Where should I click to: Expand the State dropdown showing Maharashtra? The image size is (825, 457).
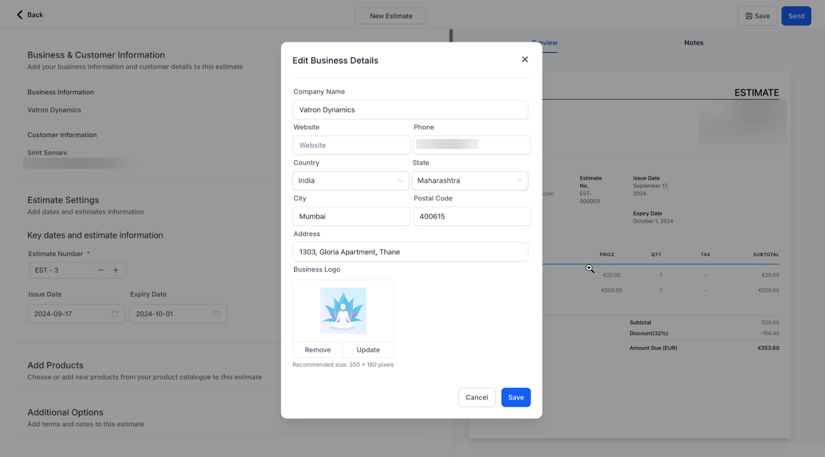click(470, 181)
